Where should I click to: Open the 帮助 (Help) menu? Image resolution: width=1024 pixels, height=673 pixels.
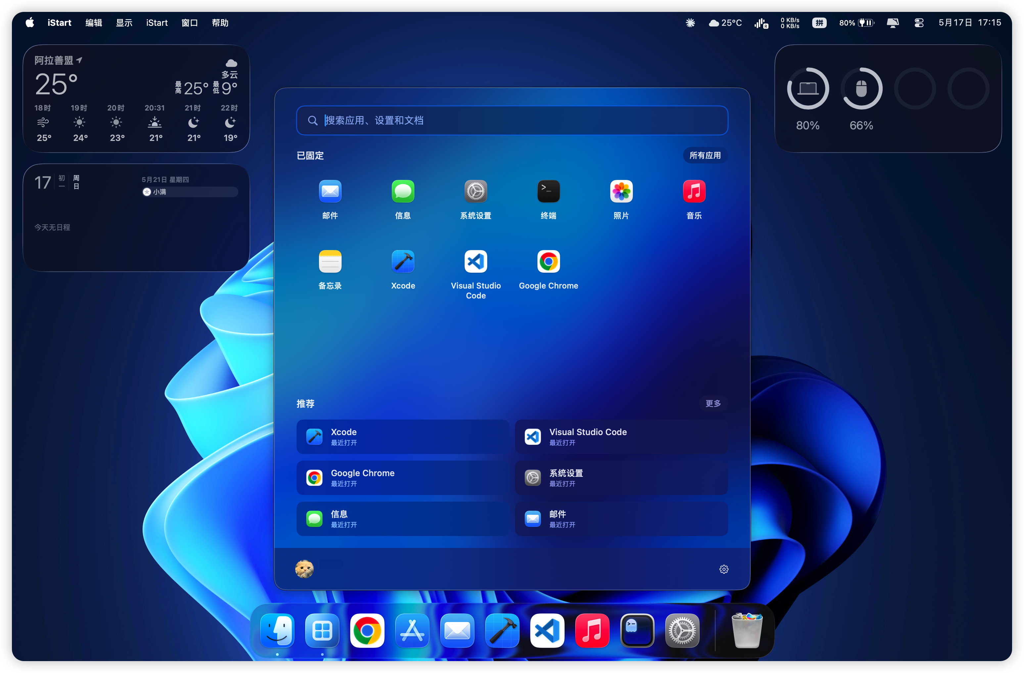point(220,23)
